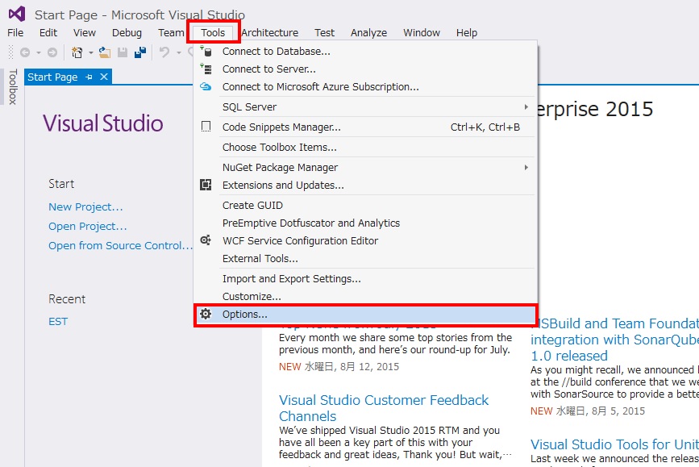Click the Undo toolbar arrow icon
The height and width of the screenshot is (467, 699).
[164, 52]
